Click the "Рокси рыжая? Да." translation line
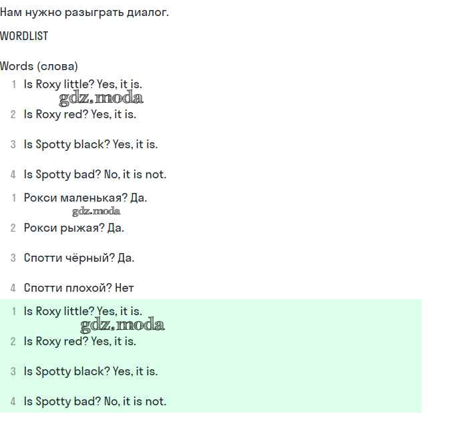Viewport: 454px width, 436px height. [x=74, y=228]
